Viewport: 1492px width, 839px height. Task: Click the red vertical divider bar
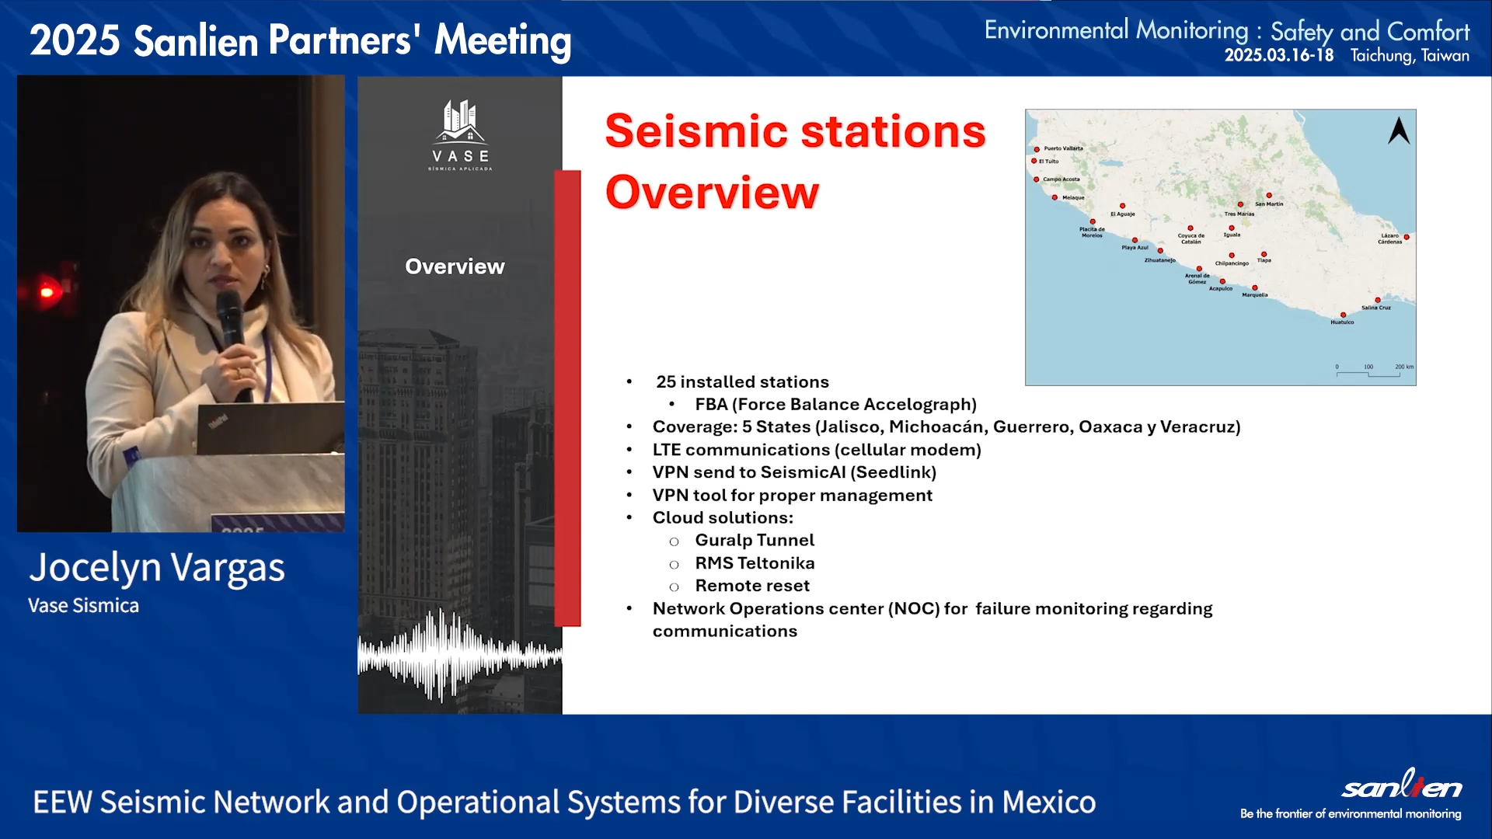point(568,398)
